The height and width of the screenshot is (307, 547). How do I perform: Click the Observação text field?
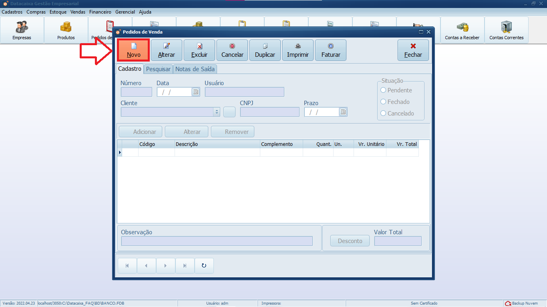tap(217, 241)
